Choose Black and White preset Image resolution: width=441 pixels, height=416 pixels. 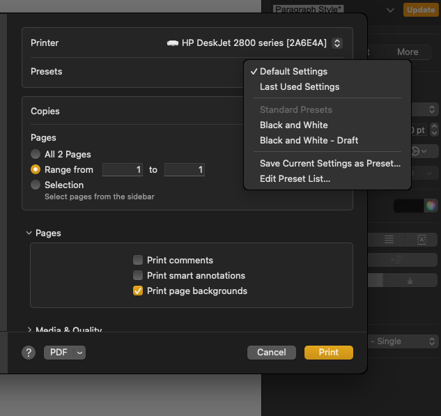(x=293, y=125)
